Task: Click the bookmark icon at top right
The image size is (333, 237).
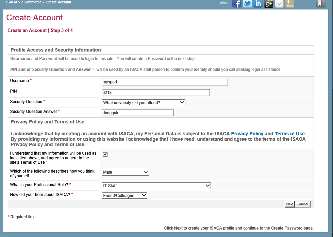Action: click(321, 4)
